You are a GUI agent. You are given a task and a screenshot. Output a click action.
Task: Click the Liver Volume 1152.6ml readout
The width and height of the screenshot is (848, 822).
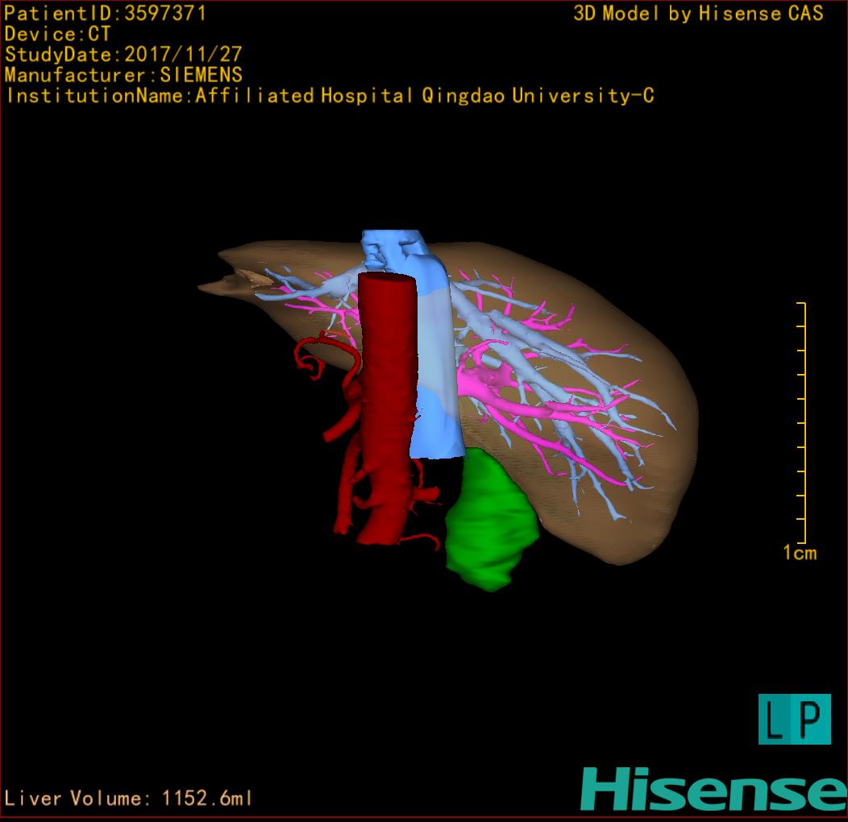coord(129,799)
